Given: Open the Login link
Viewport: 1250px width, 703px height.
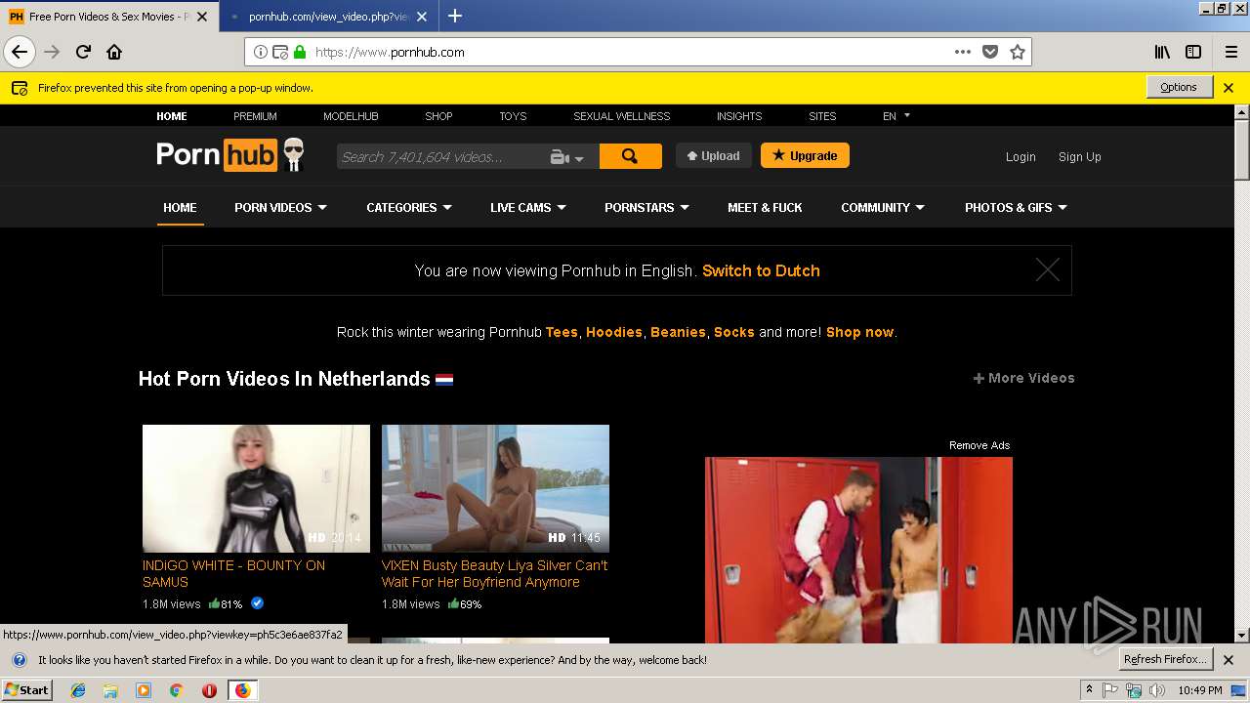Looking at the screenshot, I should (1021, 156).
